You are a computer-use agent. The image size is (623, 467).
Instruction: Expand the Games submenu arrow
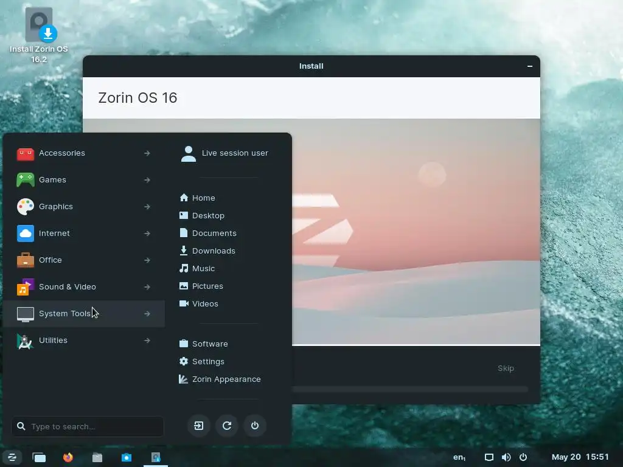tap(147, 180)
